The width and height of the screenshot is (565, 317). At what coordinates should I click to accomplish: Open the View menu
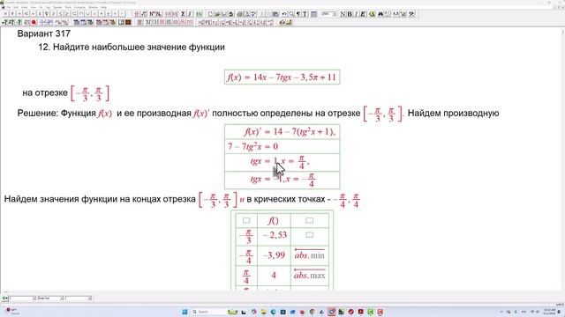[x=34, y=7]
